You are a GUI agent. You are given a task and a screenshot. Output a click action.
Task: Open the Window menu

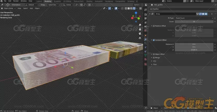tap(24, 1)
